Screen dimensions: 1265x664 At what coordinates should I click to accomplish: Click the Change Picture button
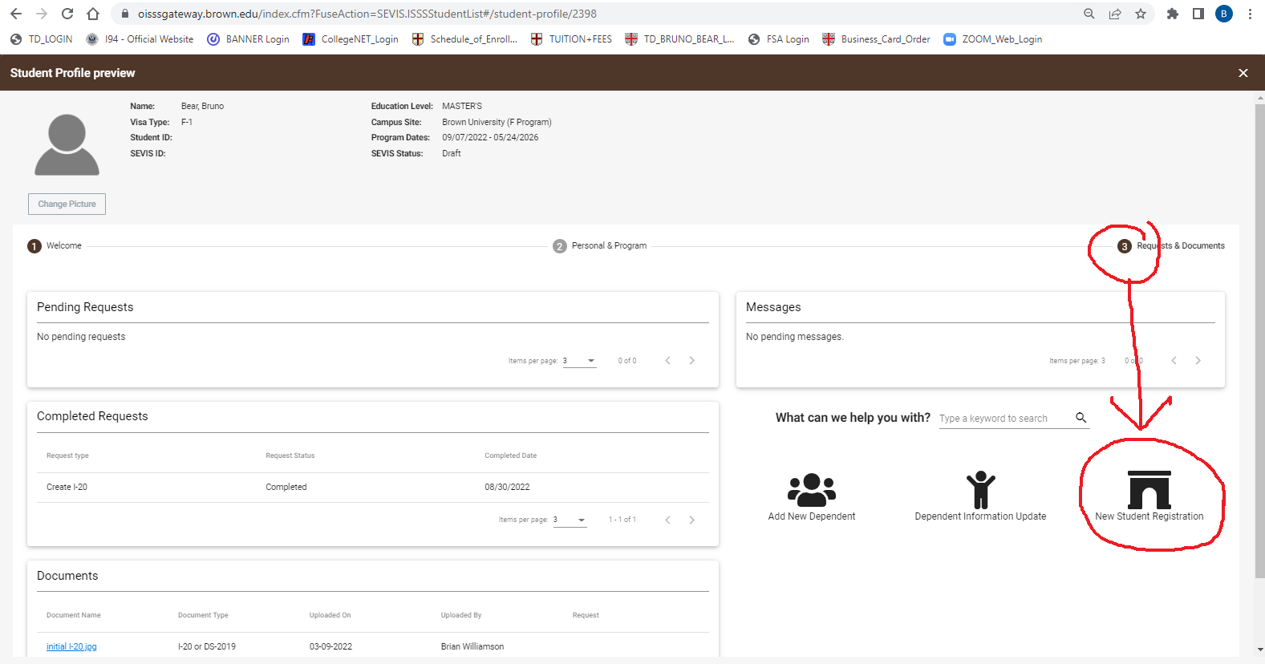67,204
